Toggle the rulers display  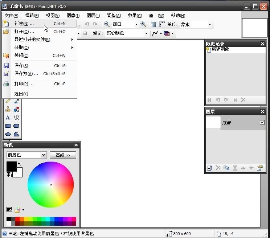tap(162, 24)
